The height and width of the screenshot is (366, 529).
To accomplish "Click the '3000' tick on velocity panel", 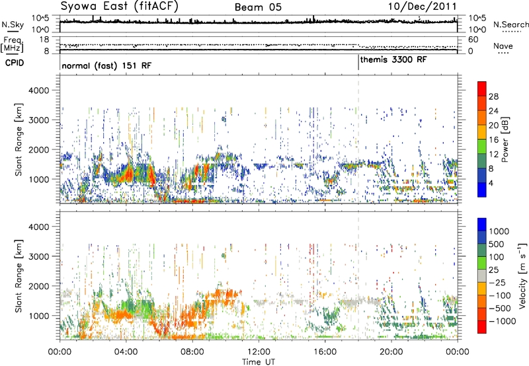I will point(38,256).
